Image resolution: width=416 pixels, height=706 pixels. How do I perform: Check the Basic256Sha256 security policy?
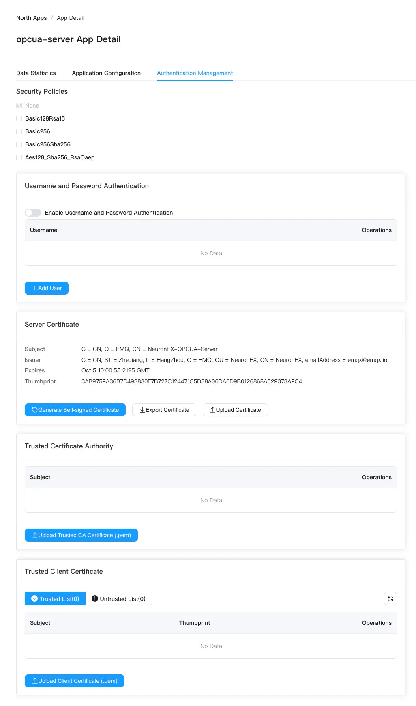[19, 144]
